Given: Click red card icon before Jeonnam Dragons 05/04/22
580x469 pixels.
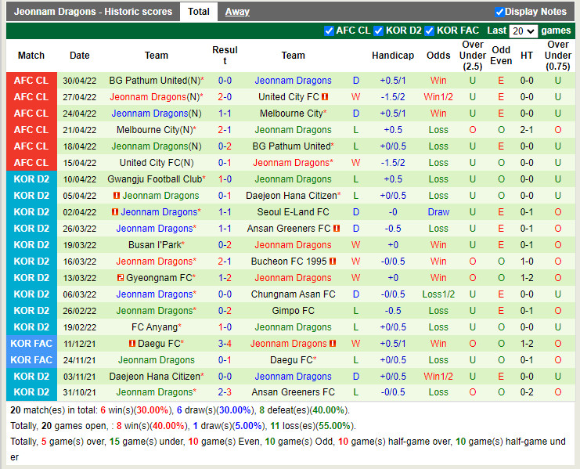Looking at the screenshot, I should [x=117, y=195].
